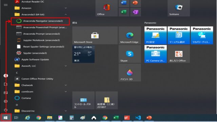Open the コントロール パネル tile

click(83, 100)
